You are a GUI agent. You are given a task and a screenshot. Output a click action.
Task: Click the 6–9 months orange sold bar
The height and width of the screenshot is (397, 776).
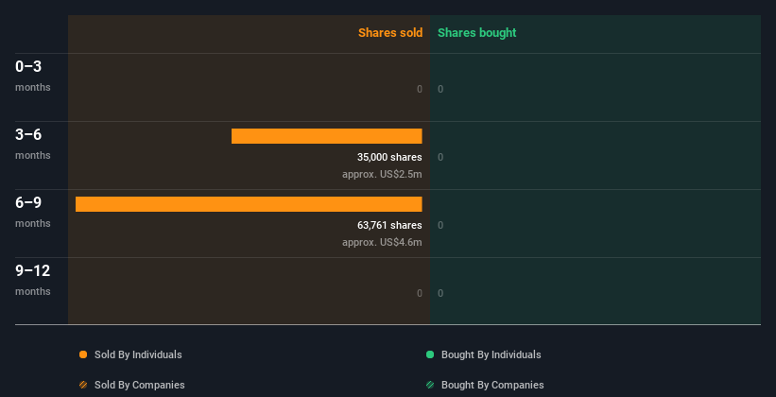pos(249,204)
